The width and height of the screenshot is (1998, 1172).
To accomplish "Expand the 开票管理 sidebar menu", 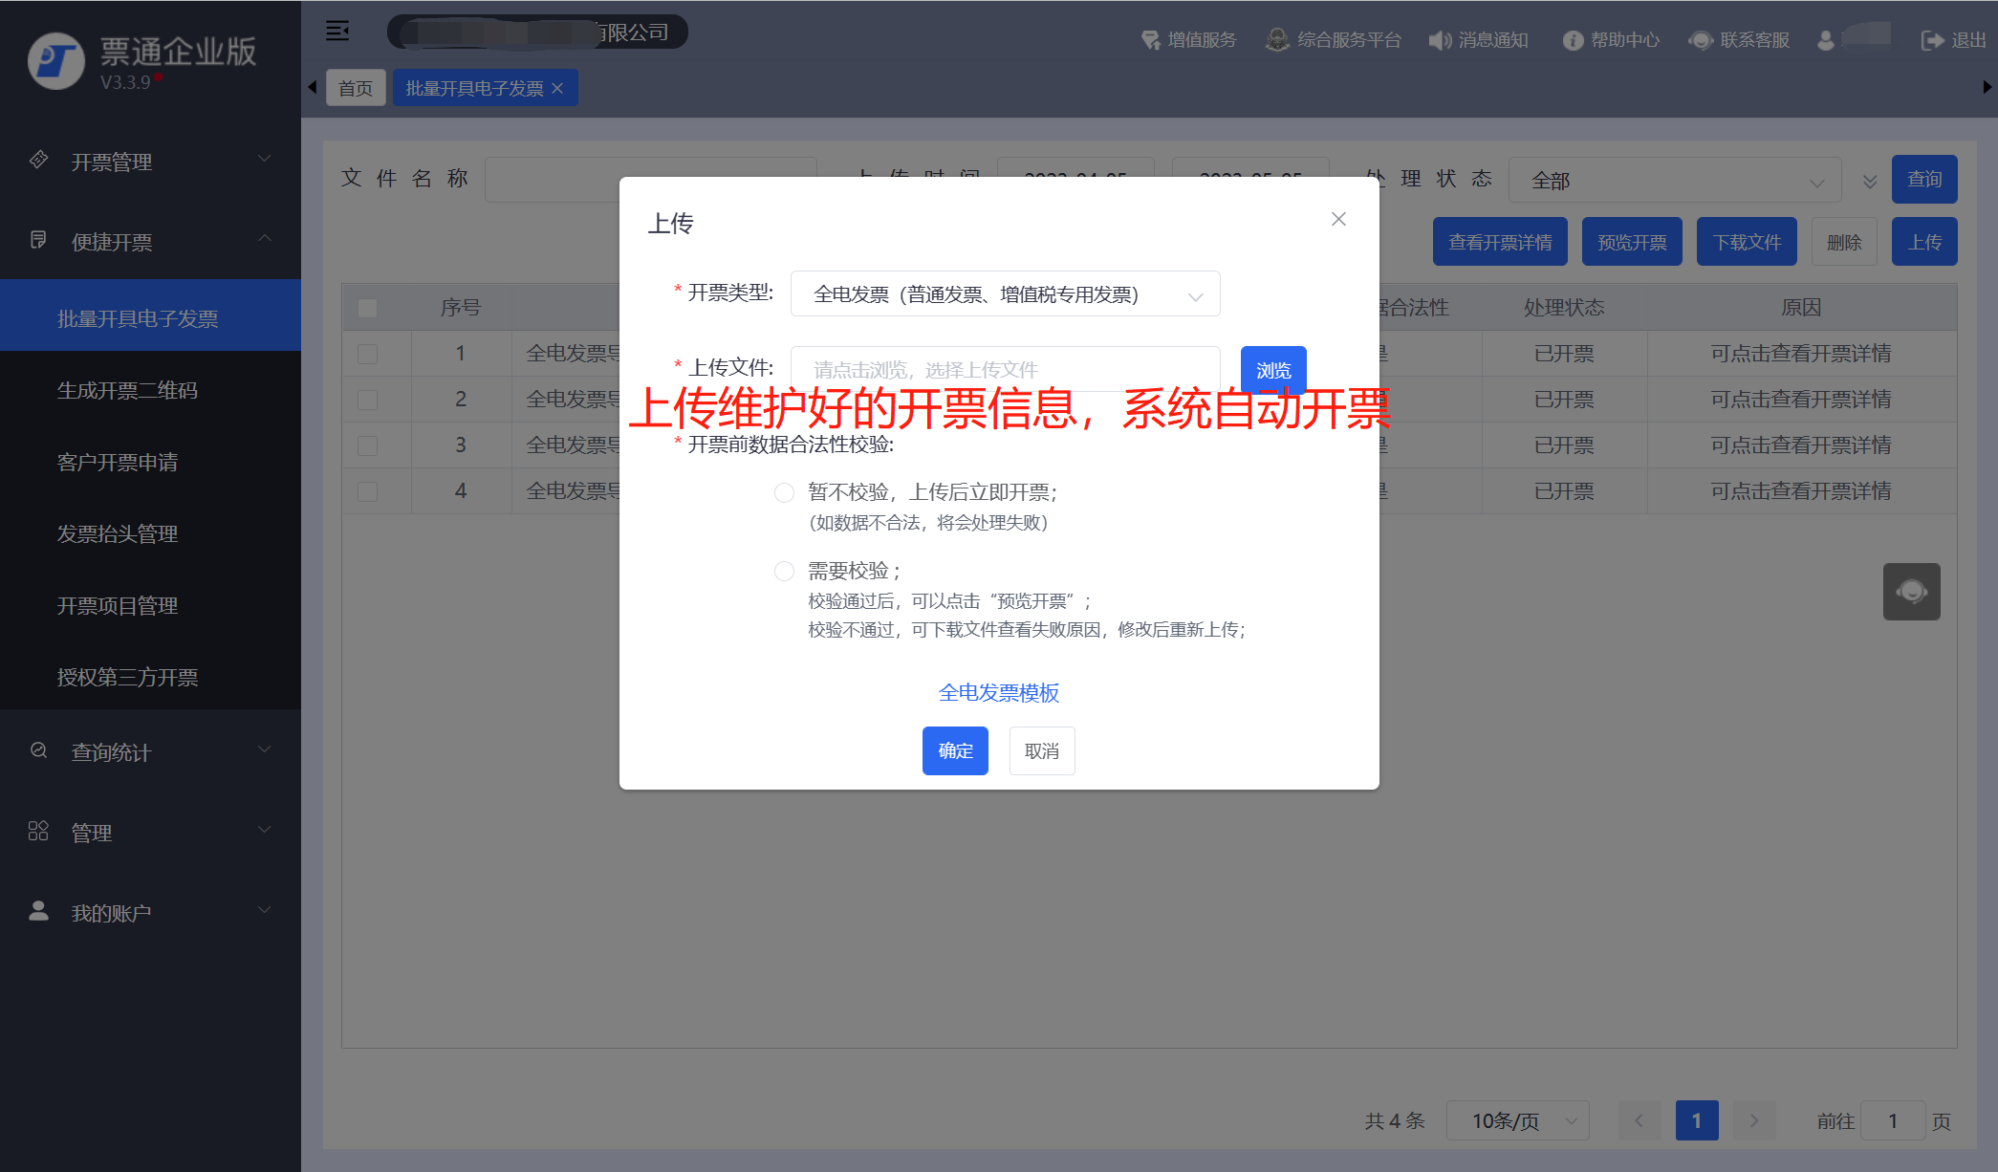I will 150,162.
